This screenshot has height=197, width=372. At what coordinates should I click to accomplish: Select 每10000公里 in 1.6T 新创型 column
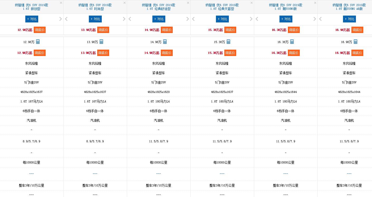(32, 162)
